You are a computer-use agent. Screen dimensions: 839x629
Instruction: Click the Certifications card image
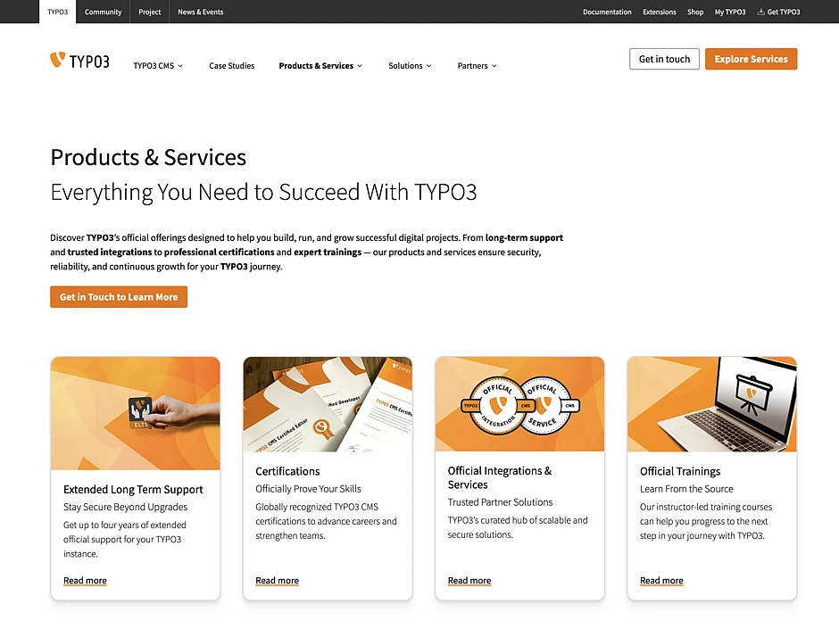pyautogui.click(x=328, y=404)
